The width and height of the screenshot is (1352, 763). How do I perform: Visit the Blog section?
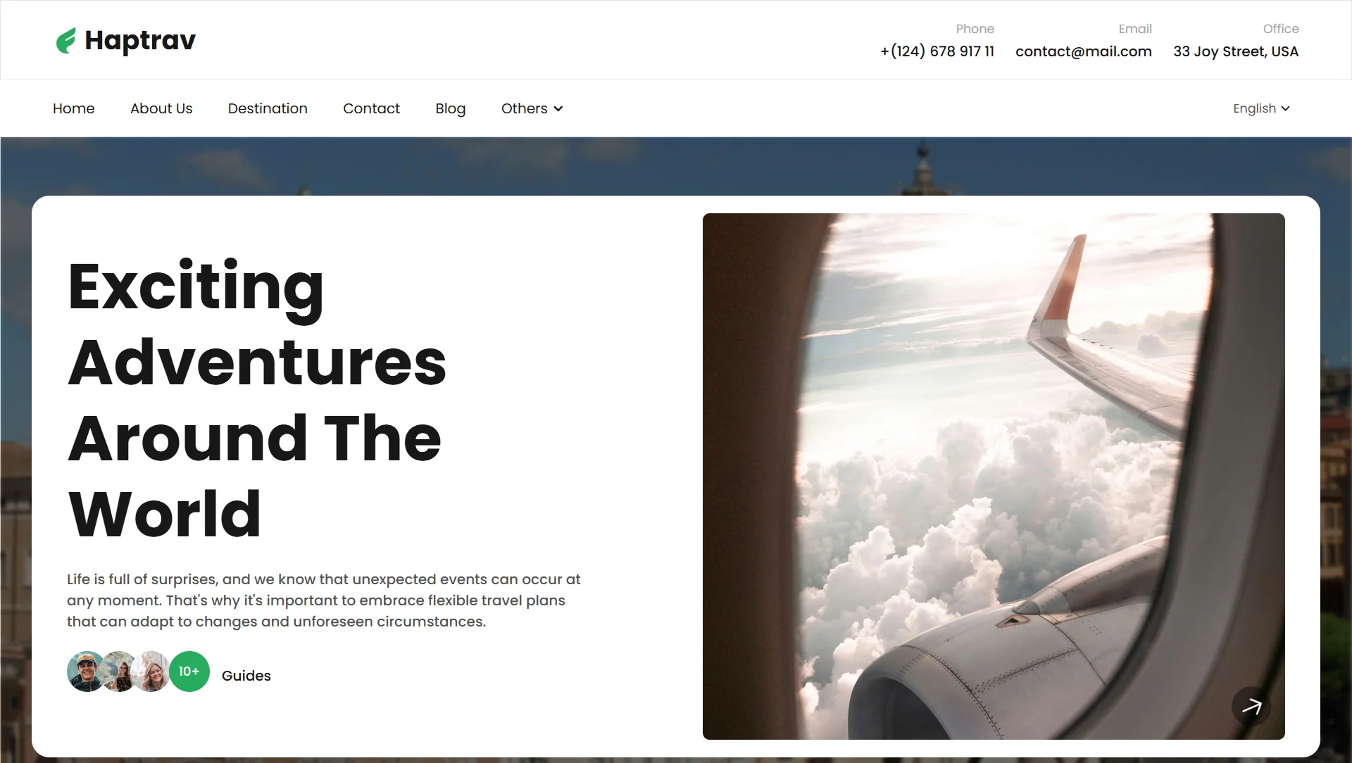coord(451,108)
